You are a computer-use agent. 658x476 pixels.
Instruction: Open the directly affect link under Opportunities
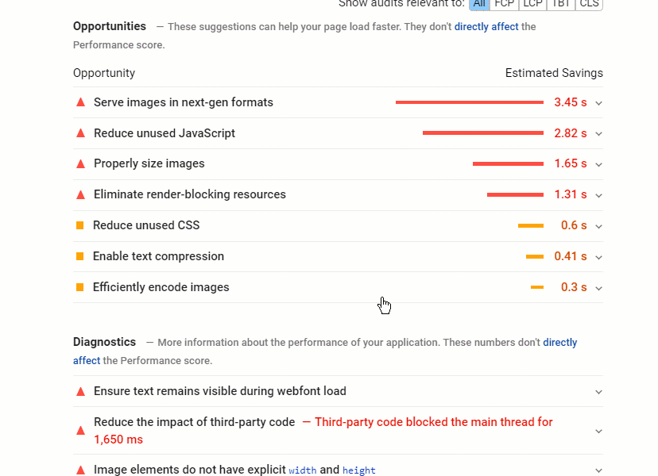click(x=486, y=27)
